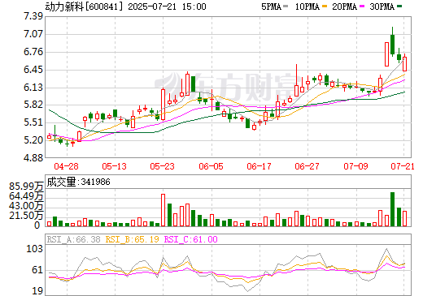This screenshot has height=296, width=423.
Task: Click the tallest red volume bar at 05-23
Action: pos(163,210)
